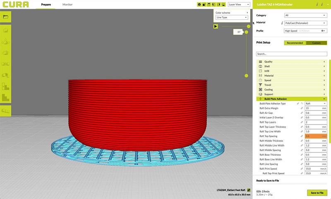Screen dimensions: 331x199
Task: Click the vertical layer slider top handle
Action: click(247, 32)
